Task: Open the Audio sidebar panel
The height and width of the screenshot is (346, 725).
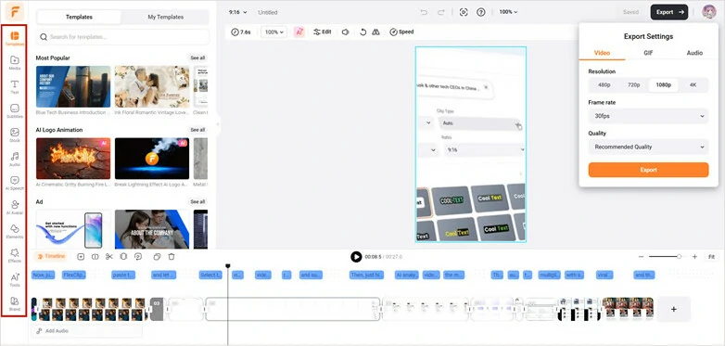Action: pyautogui.click(x=14, y=159)
